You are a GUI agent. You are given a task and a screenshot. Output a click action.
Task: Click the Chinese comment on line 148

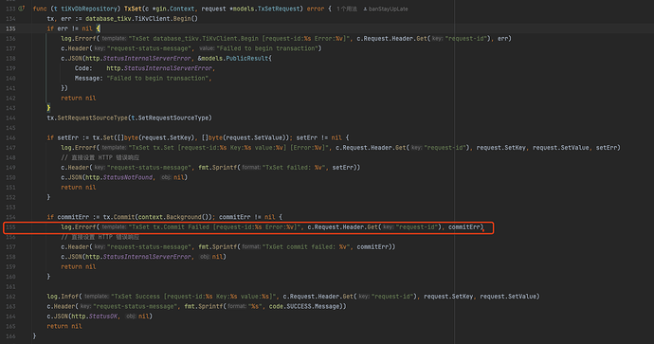pyautogui.click(x=100, y=157)
